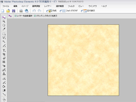Select the Paint Bucket tool

coord(4,86)
